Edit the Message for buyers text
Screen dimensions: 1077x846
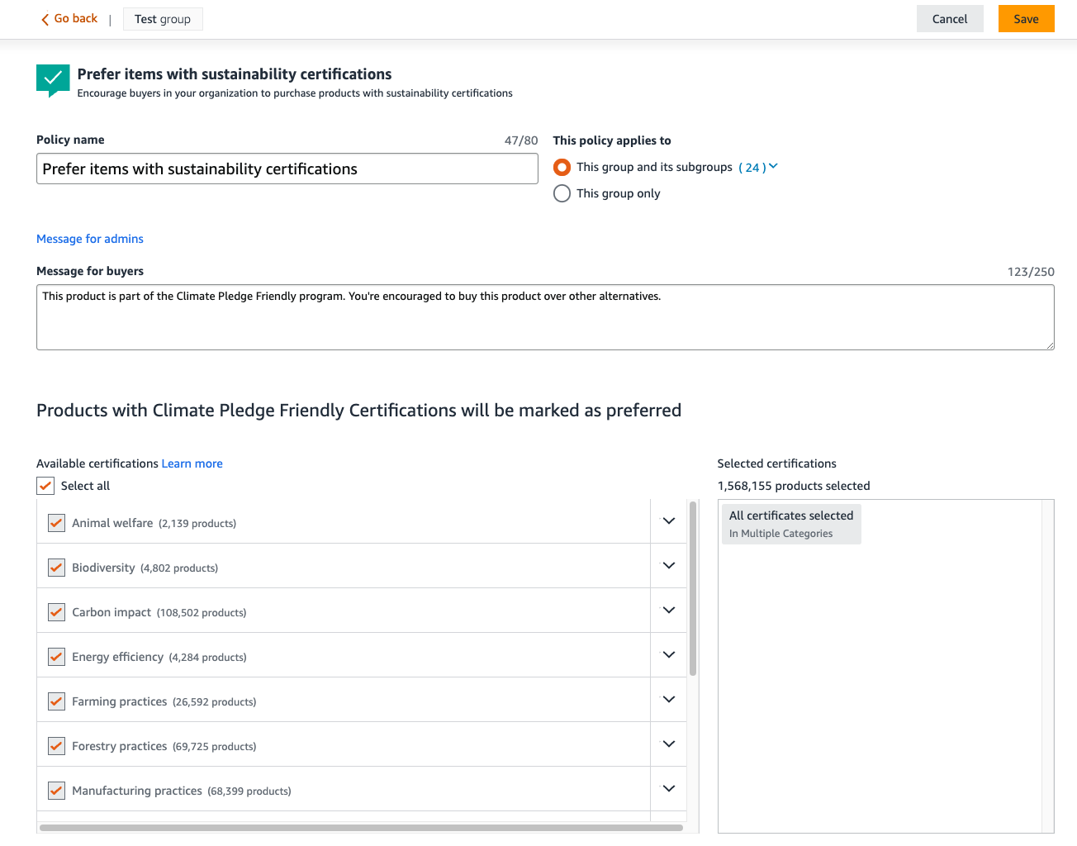point(545,317)
